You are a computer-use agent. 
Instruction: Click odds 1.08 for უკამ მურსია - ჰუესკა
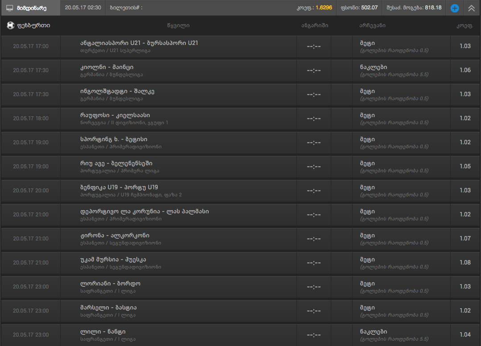coord(465,263)
